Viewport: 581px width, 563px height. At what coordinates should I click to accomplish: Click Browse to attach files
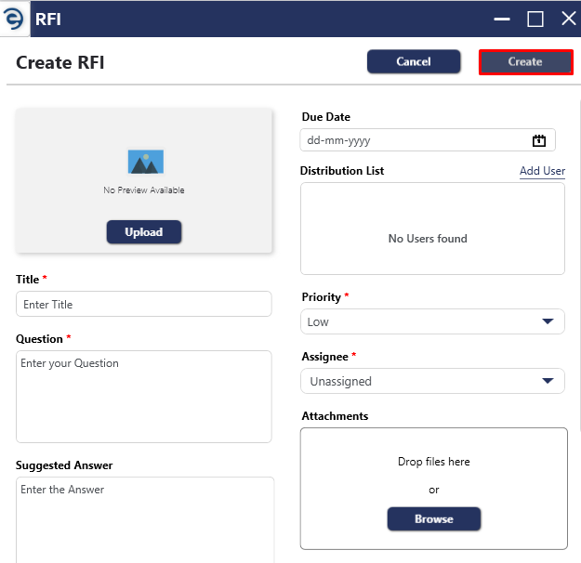[434, 519]
